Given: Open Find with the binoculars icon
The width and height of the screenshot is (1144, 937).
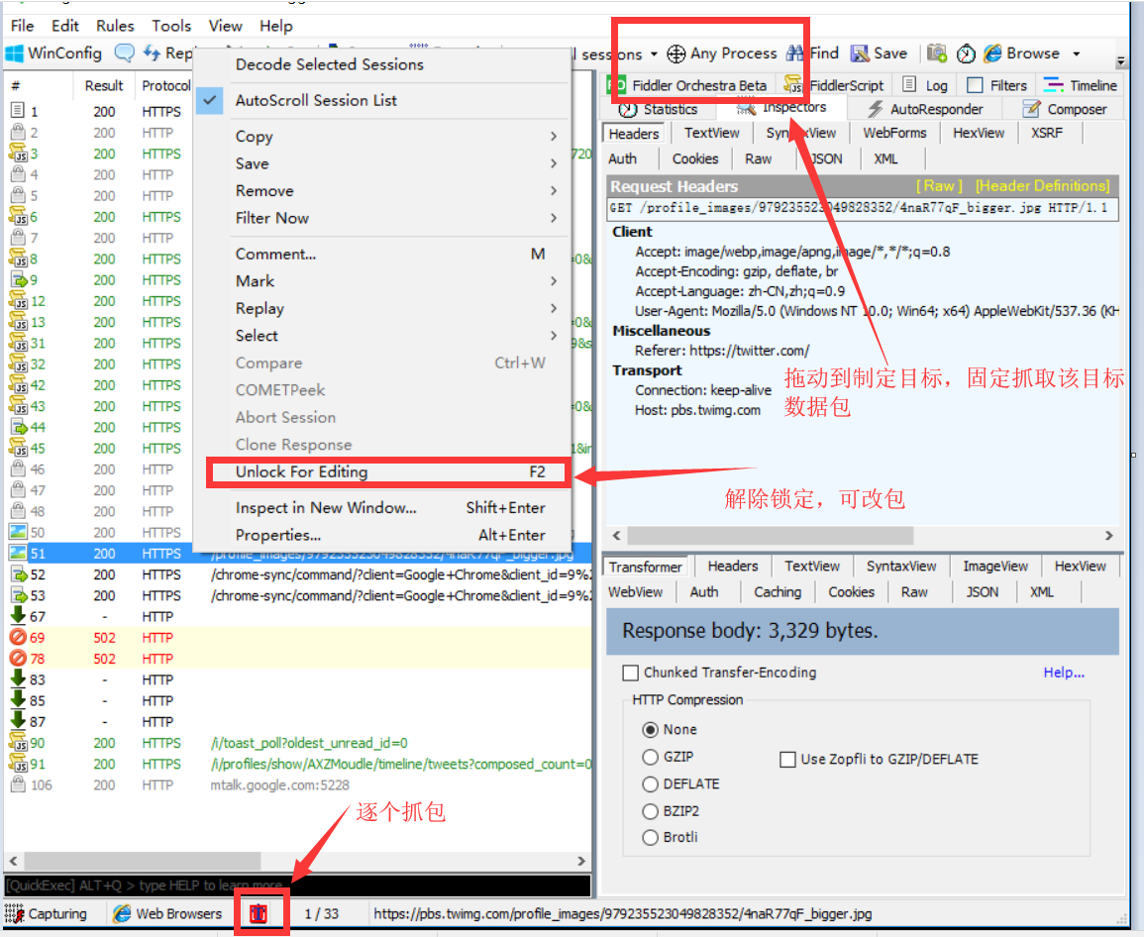Looking at the screenshot, I should point(795,53).
